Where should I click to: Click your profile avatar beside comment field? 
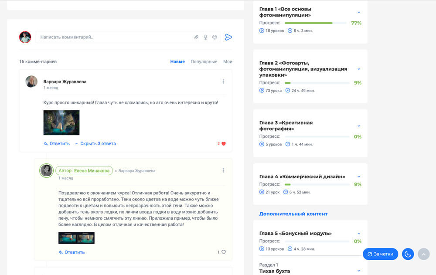(25, 37)
